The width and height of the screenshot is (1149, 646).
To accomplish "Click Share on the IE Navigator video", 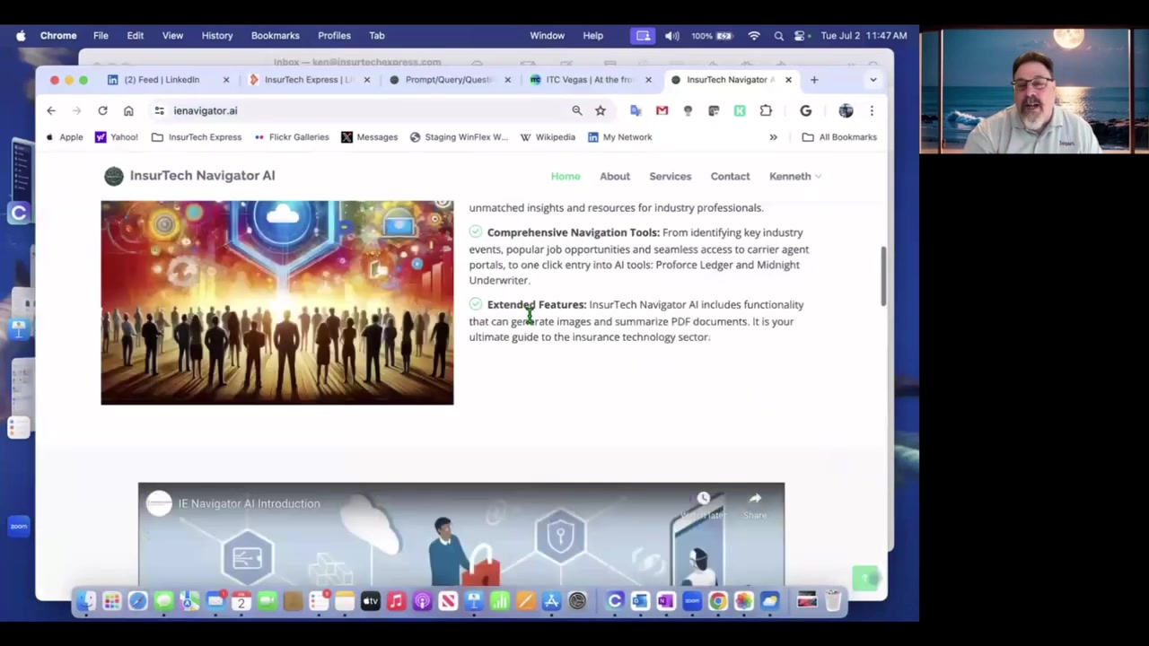I will pyautogui.click(x=755, y=505).
